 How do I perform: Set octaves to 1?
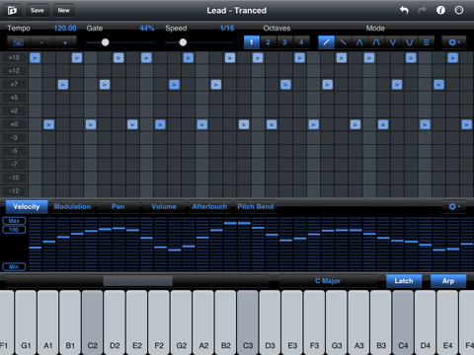251,42
